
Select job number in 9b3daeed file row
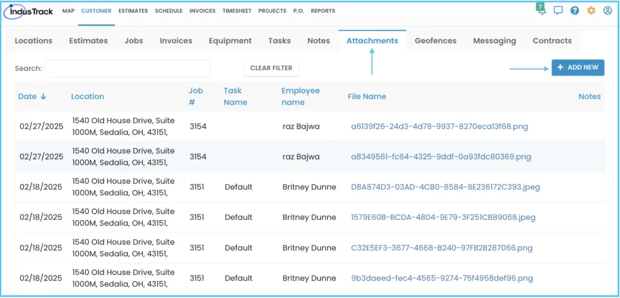tap(197, 278)
